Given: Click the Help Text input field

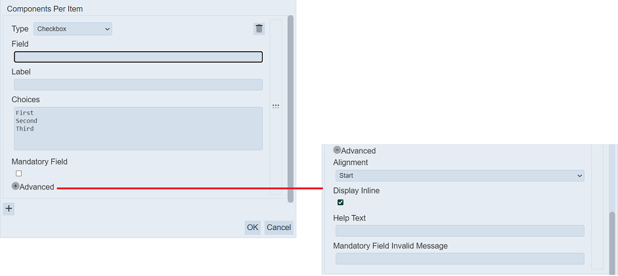Looking at the screenshot, I should tap(459, 231).
